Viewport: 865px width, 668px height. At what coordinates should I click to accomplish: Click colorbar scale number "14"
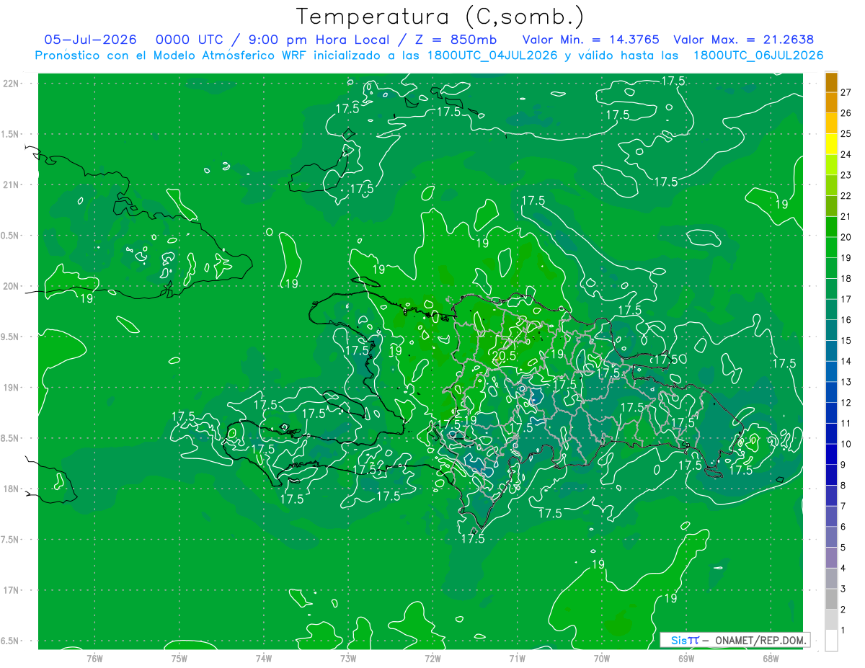(x=846, y=361)
